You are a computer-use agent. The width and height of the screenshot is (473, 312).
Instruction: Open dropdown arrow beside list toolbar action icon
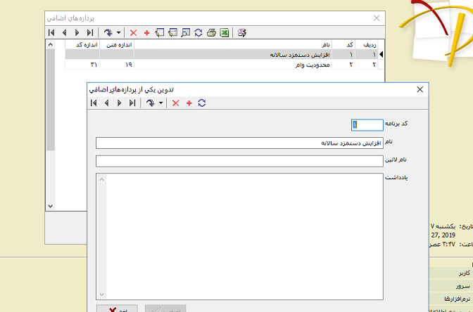(118, 33)
